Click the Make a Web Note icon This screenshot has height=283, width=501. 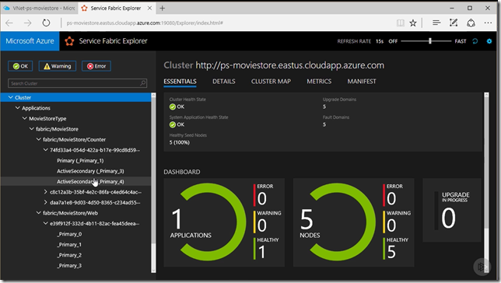click(454, 23)
